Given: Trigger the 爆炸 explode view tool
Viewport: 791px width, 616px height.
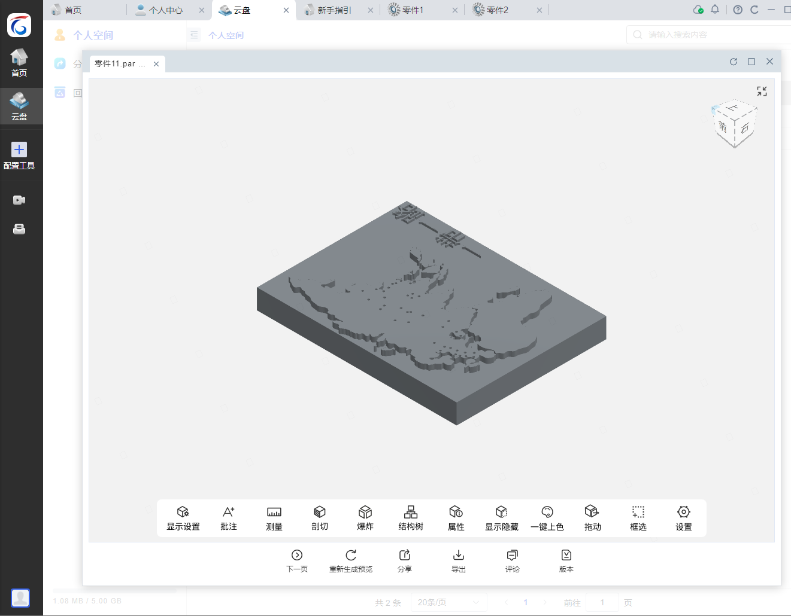Looking at the screenshot, I should [365, 518].
